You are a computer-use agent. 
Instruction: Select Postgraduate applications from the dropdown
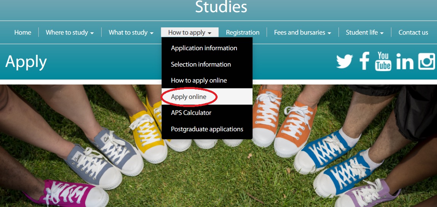click(x=207, y=129)
